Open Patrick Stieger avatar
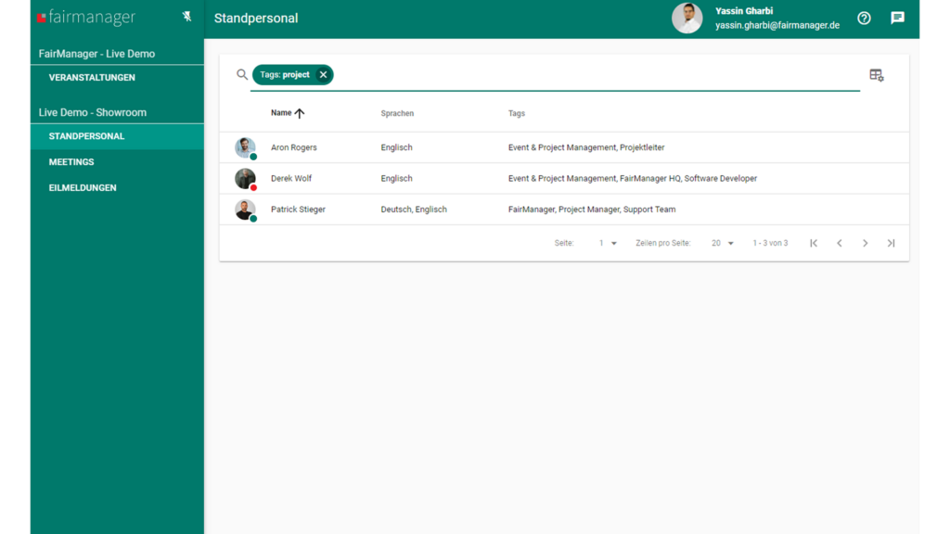This screenshot has height=534, width=950. [245, 210]
